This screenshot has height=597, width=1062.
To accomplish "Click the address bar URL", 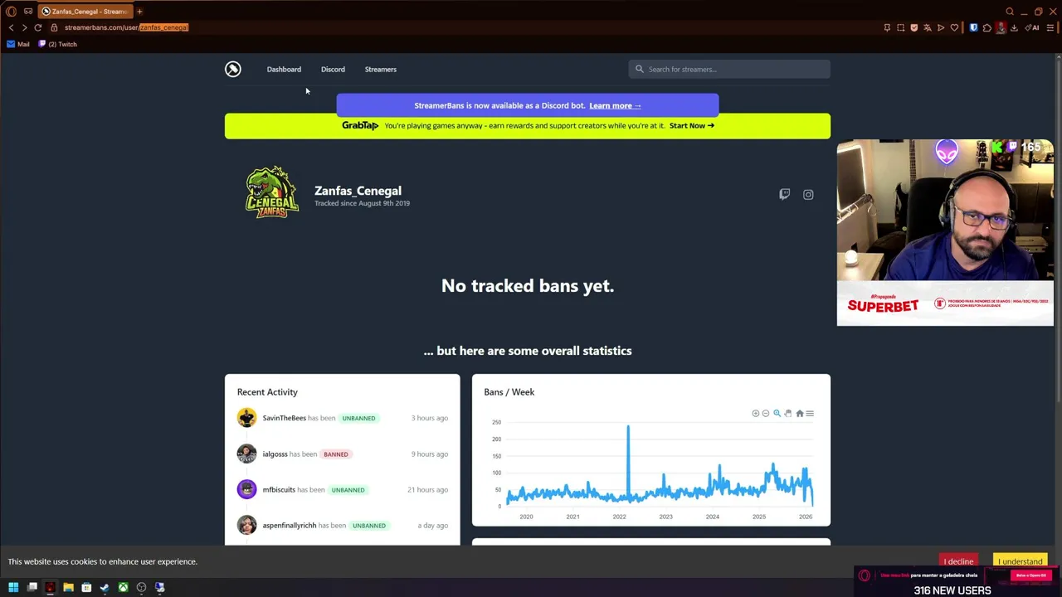I will (x=126, y=27).
